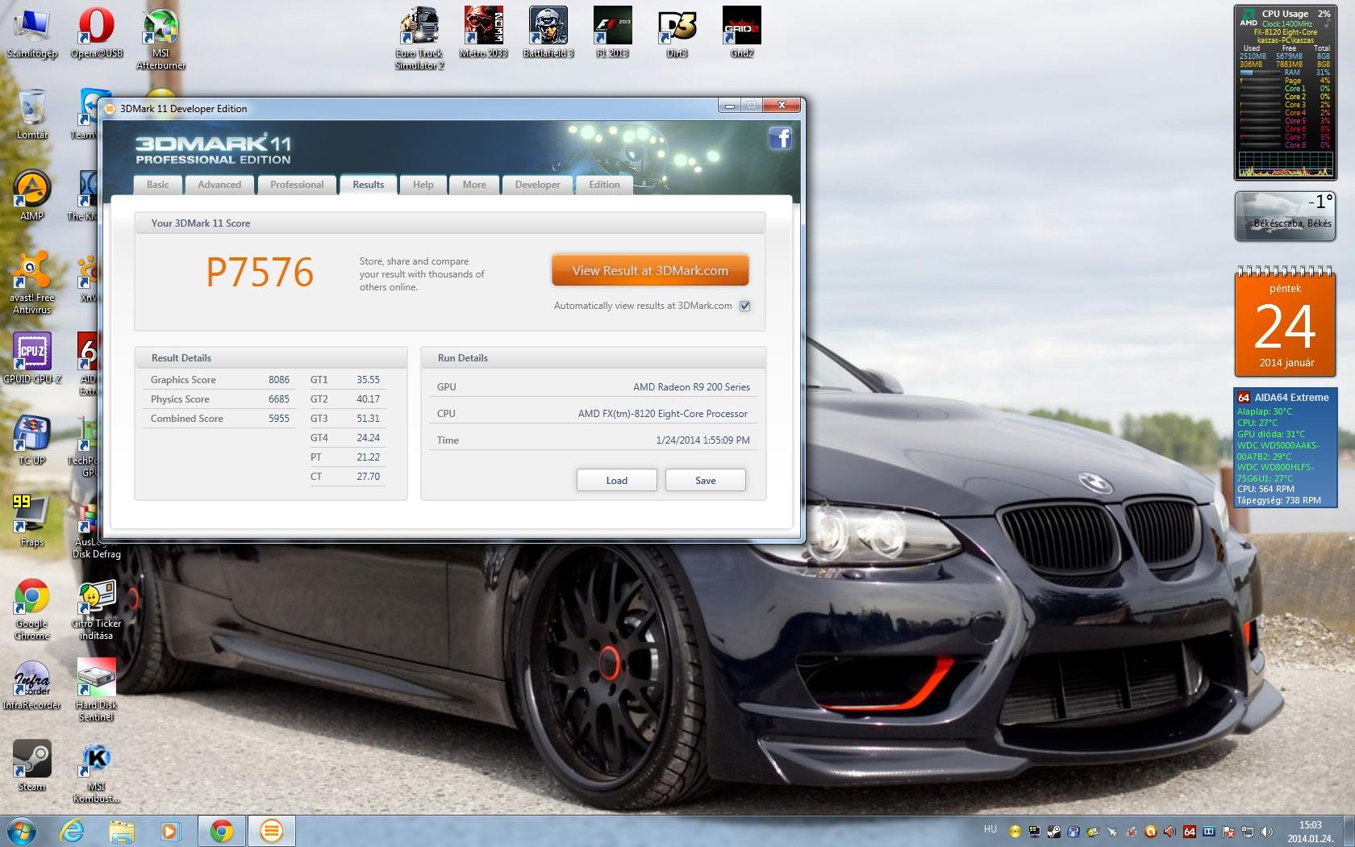This screenshot has width=1355, height=847.
Task: Click 3DMark 11 taskbar button
Action: tap(272, 831)
